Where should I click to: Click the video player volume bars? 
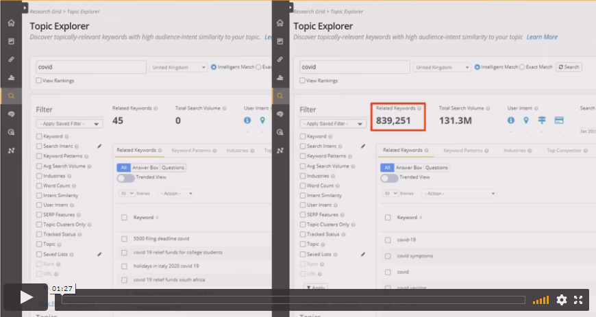(541, 300)
